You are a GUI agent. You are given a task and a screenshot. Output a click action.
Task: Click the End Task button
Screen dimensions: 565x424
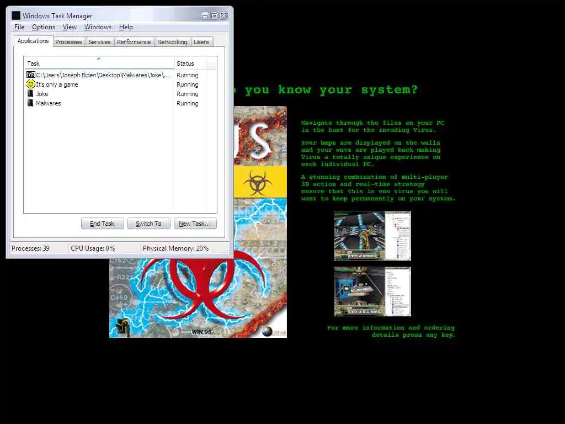[102, 224]
